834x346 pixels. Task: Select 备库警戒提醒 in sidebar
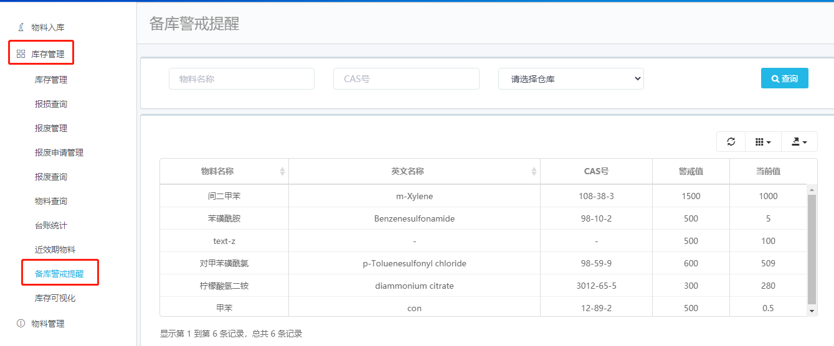click(59, 274)
